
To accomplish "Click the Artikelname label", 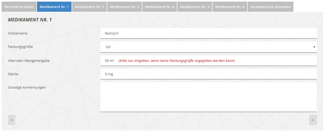I will (x=18, y=33).
